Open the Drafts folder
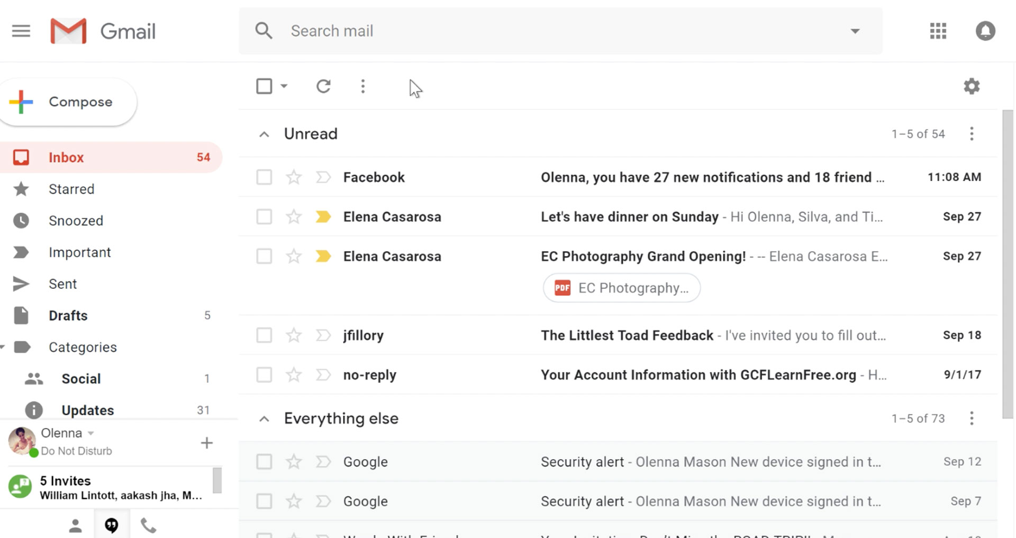Viewport: 1016px width, 538px height. point(67,315)
